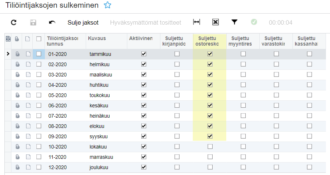This screenshot has height=175, width=330.
Task: Click the save disk icon
Action: pos(33,22)
